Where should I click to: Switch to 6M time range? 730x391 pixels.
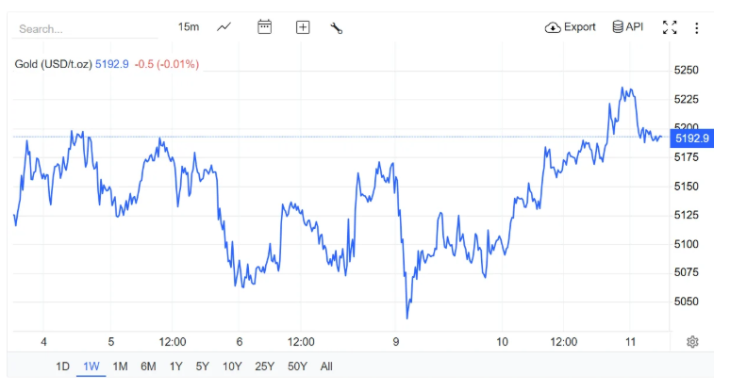(148, 367)
